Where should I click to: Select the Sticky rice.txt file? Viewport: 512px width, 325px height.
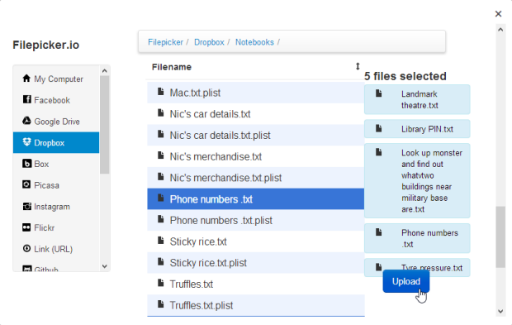point(256,241)
